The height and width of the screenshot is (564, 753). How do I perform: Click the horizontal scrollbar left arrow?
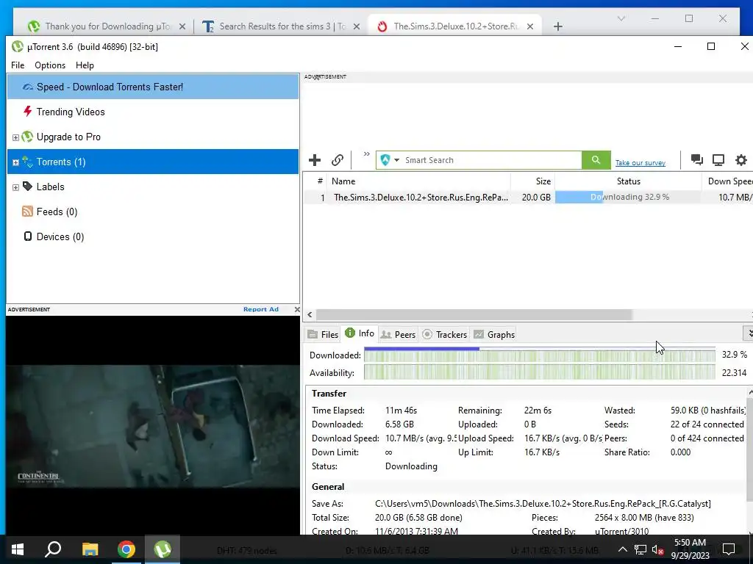tap(310, 314)
